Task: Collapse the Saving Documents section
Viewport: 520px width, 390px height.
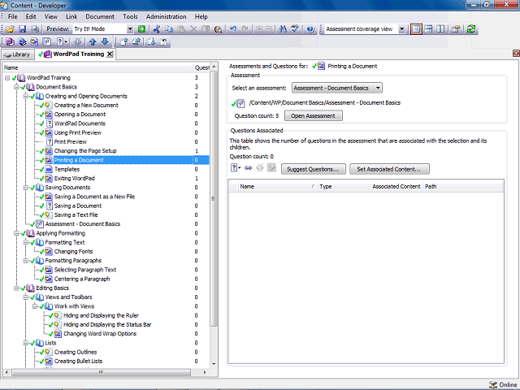Action: (25, 188)
